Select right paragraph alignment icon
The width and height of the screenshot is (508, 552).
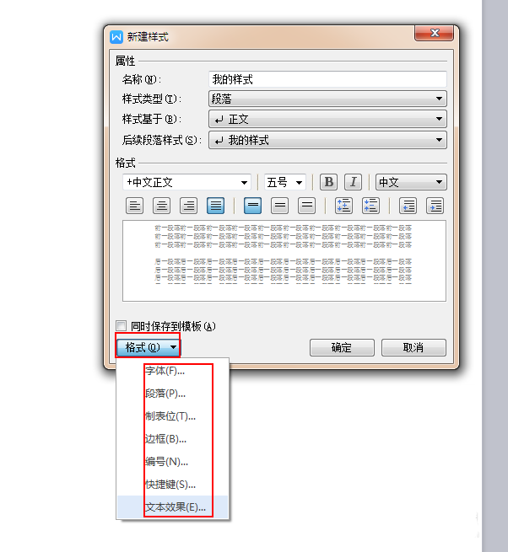tap(189, 206)
